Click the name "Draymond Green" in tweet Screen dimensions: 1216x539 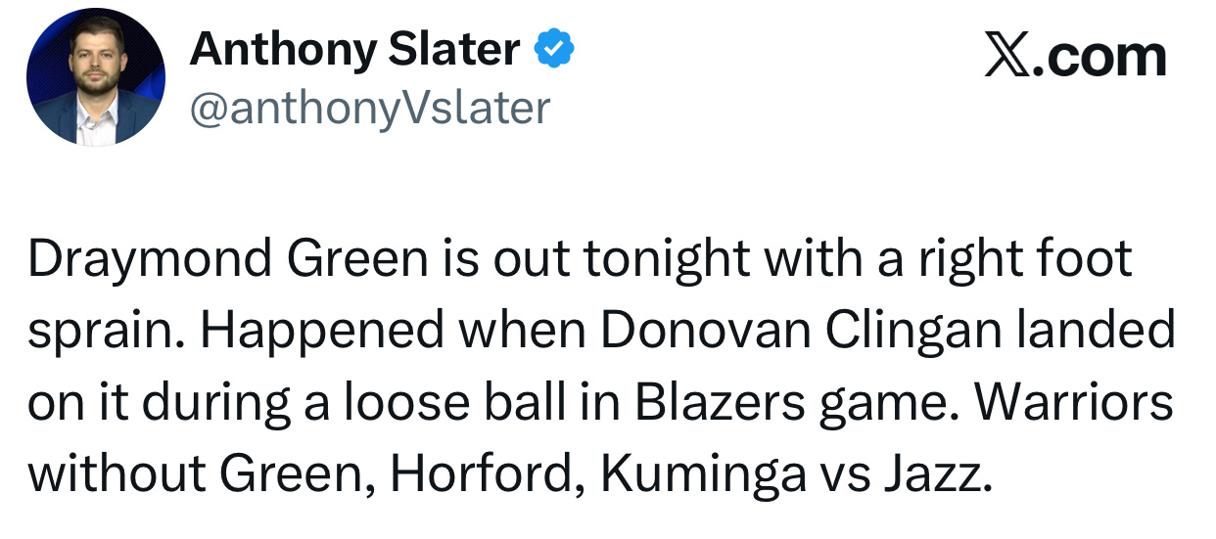pyautogui.click(x=228, y=260)
